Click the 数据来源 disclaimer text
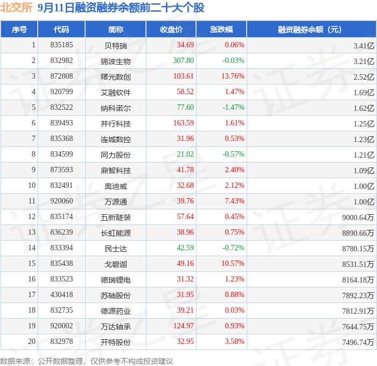 tap(87, 361)
